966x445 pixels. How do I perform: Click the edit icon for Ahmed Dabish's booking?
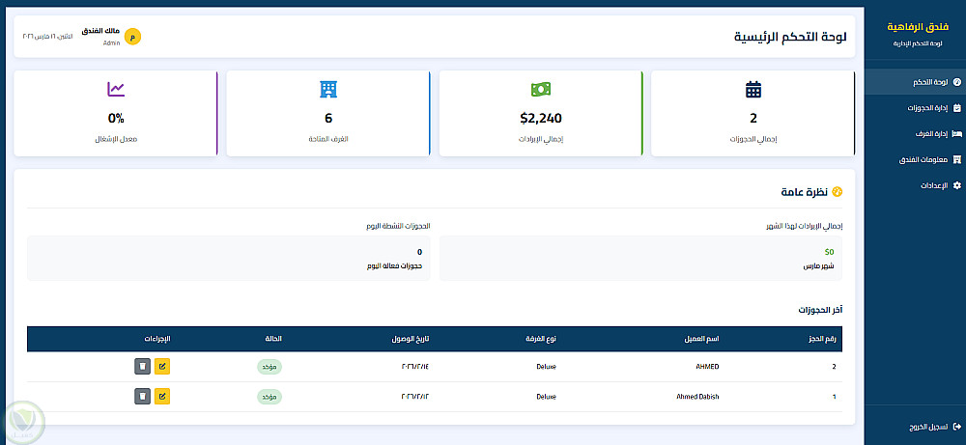coord(162,397)
